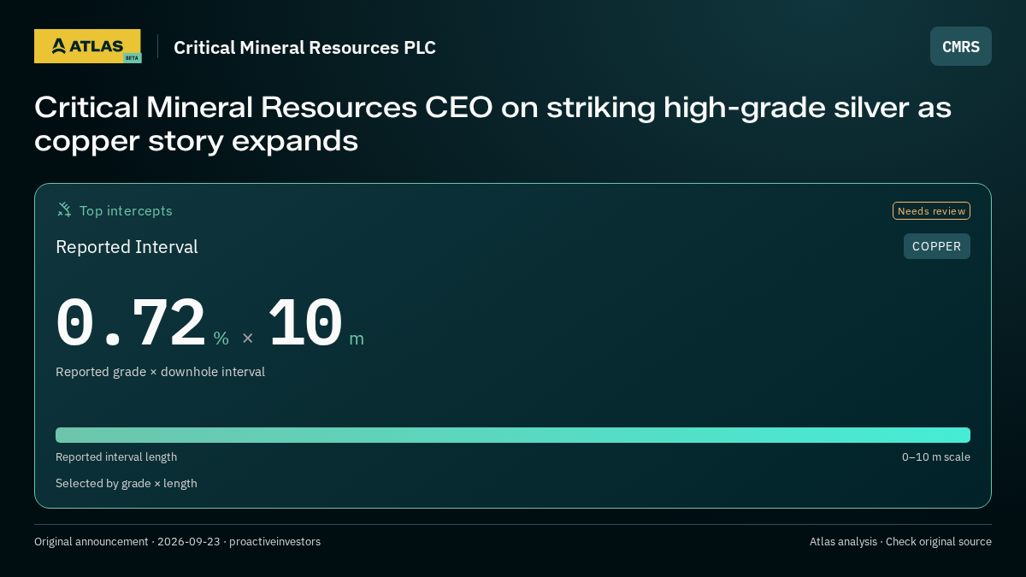Click the COPPER commodity tag

[937, 246]
